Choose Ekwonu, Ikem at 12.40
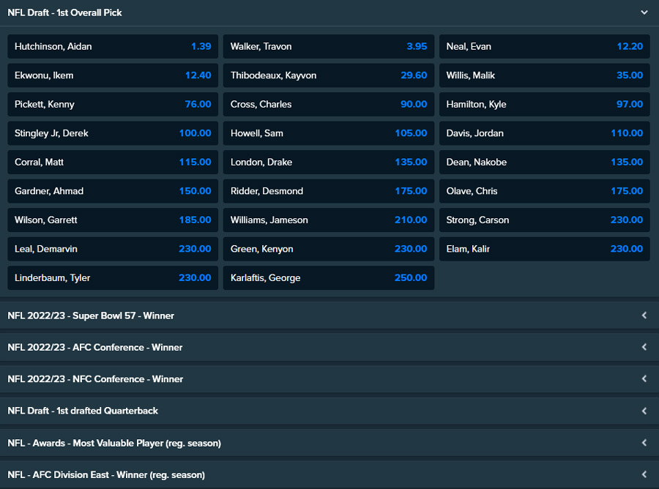Screen dimensions: 659x489 click(113, 75)
